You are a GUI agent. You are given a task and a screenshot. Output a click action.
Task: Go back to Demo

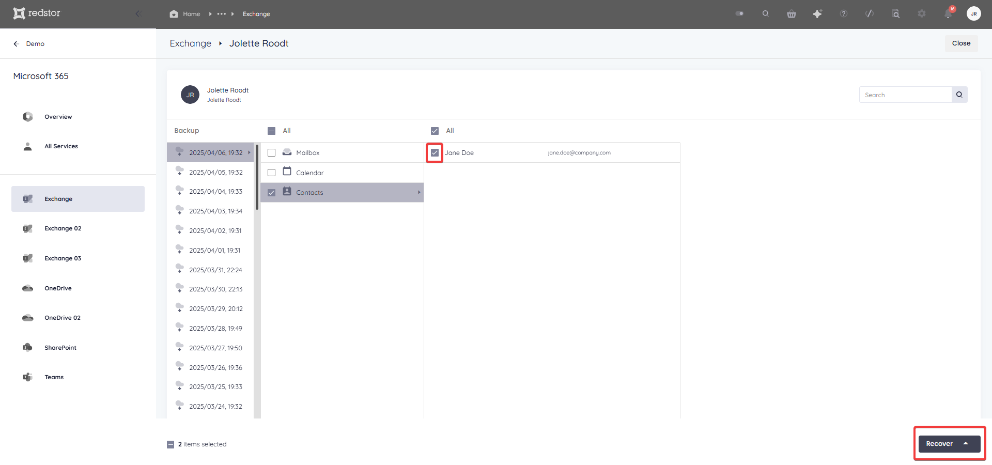coord(29,44)
